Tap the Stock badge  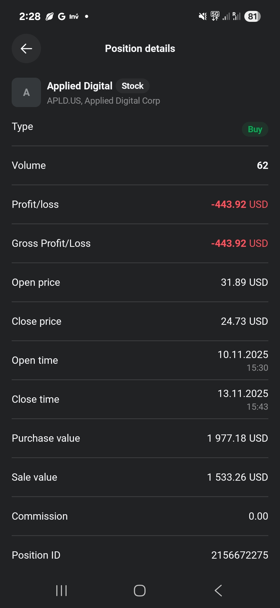[132, 86]
